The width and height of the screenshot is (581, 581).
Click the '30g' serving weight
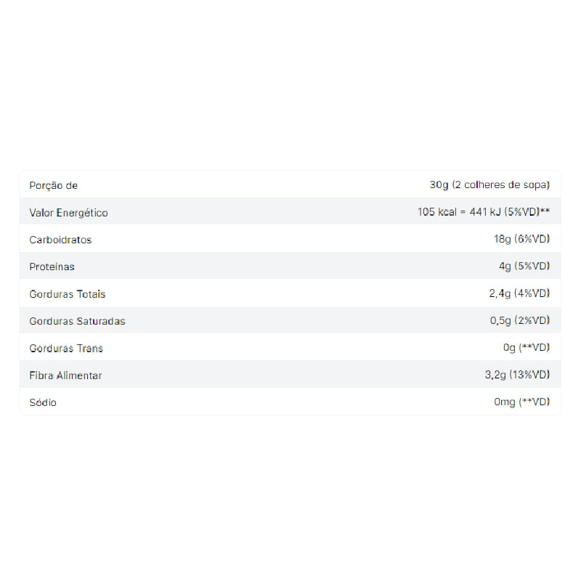[x=439, y=185]
